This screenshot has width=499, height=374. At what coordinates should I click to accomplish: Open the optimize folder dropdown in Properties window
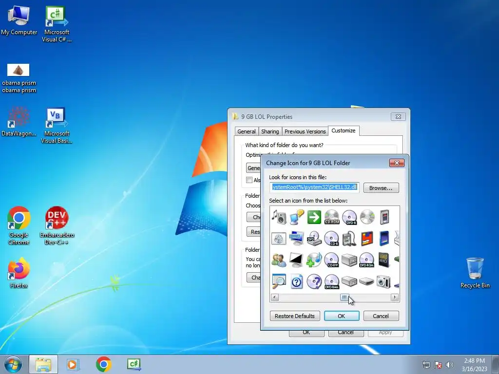[x=253, y=168]
